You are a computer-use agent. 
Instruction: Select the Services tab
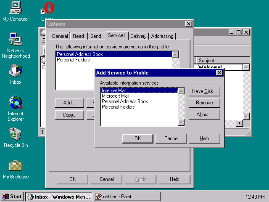117,35
